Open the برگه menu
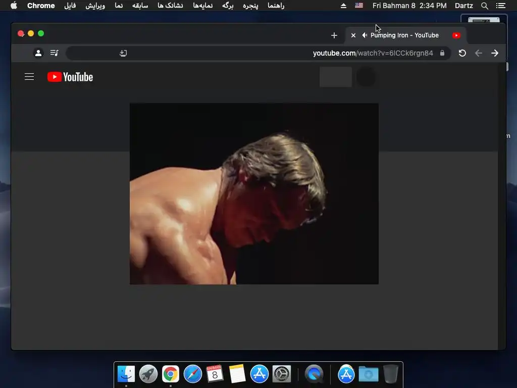Screen dimensions: 517x388 point(228,6)
